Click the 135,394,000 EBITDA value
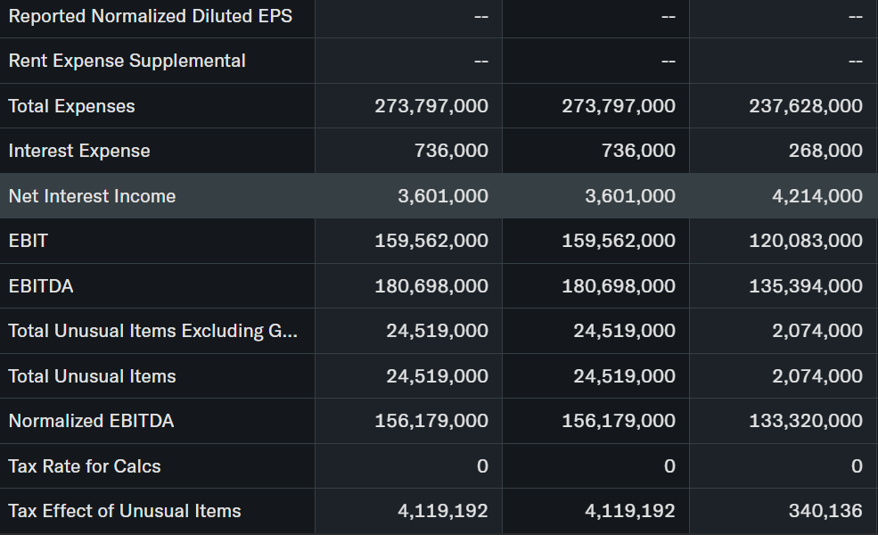 tap(806, 286)
